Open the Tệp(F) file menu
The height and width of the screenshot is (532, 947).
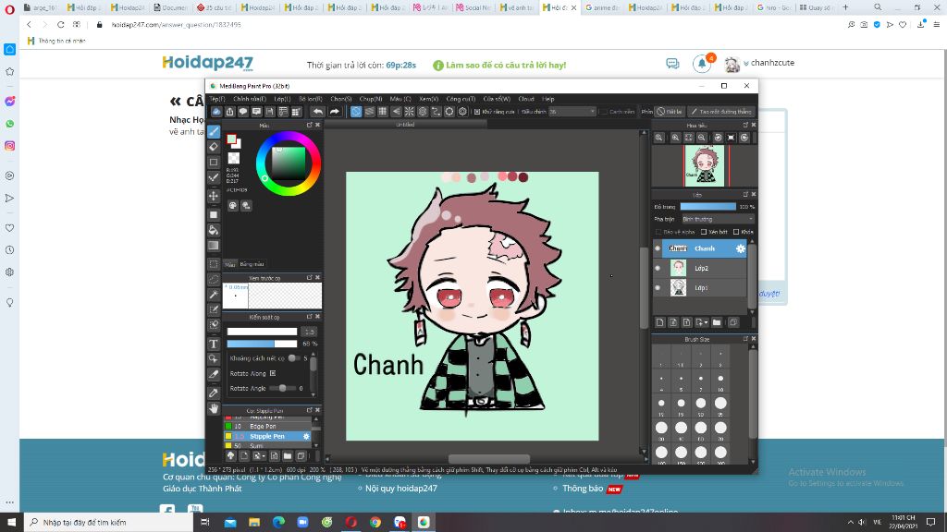point(216,99)
